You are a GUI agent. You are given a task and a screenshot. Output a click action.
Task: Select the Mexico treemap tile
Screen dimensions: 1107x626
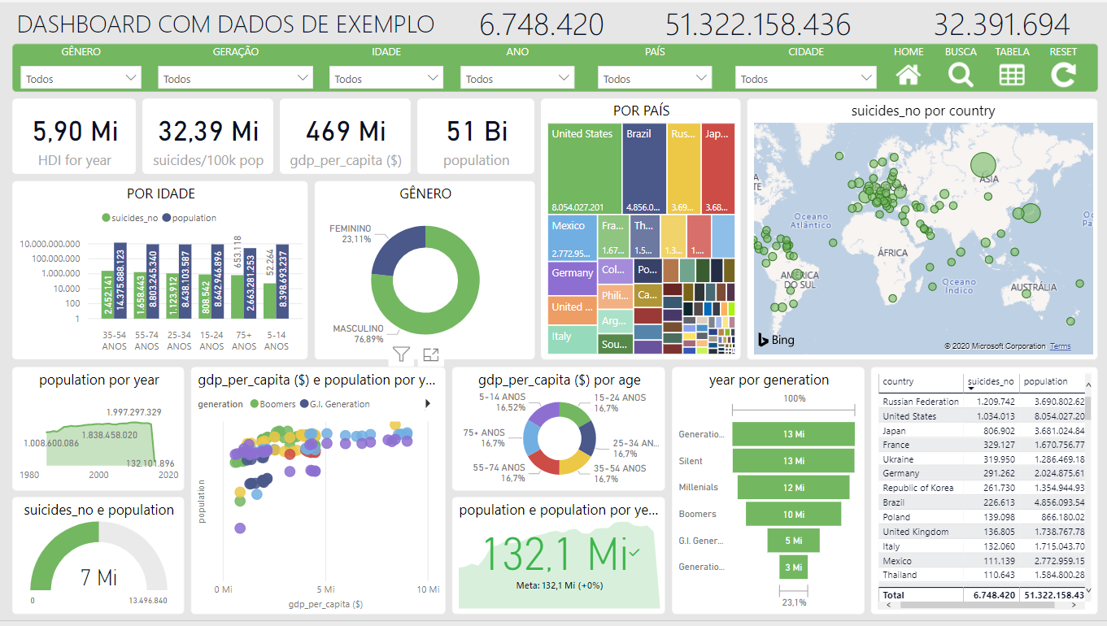pos(573,237)
